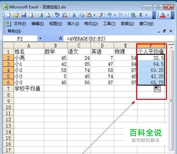This screenshot has width=177, height=154.
Task: Click the formula bar with =AVERAGE(B2:E2)
Action: (119, 39)
